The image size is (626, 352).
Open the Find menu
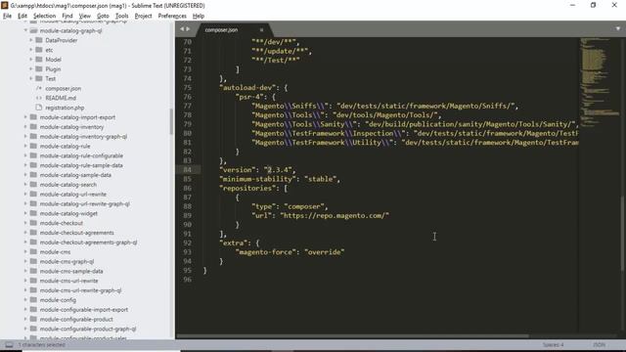point(67,16)
